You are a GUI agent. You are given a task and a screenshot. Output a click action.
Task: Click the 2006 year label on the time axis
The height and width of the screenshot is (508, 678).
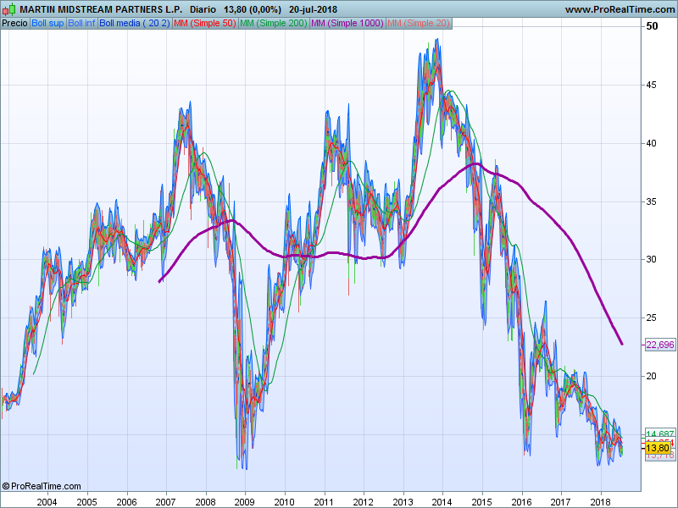pos(126,502)
